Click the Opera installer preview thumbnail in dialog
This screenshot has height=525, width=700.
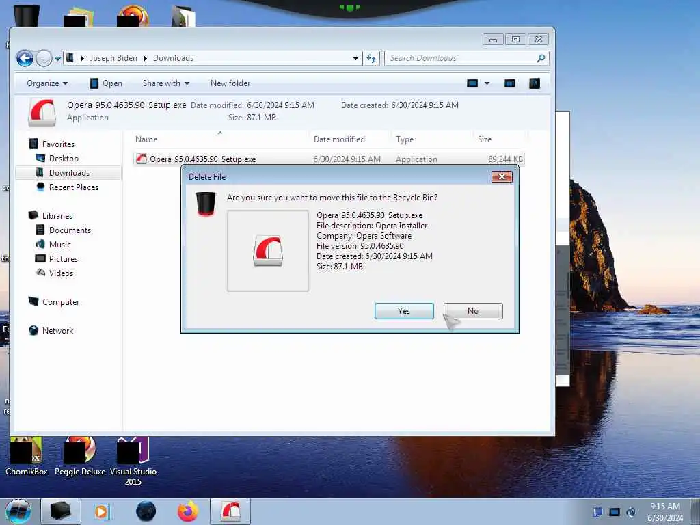coord(268,251)
